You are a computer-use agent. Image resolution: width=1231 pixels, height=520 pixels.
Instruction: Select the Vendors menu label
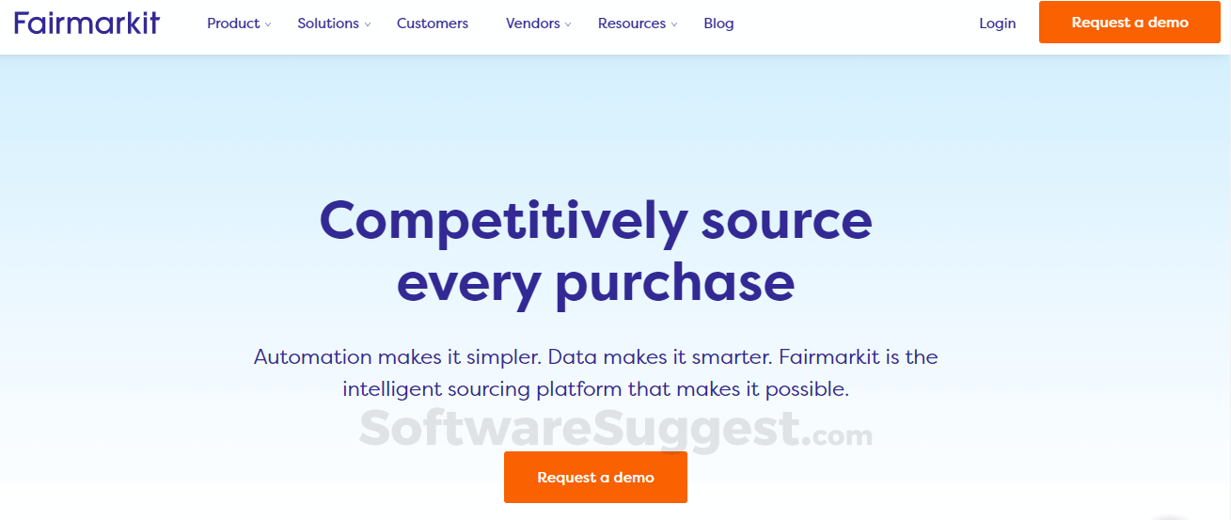tap(532, 24)
